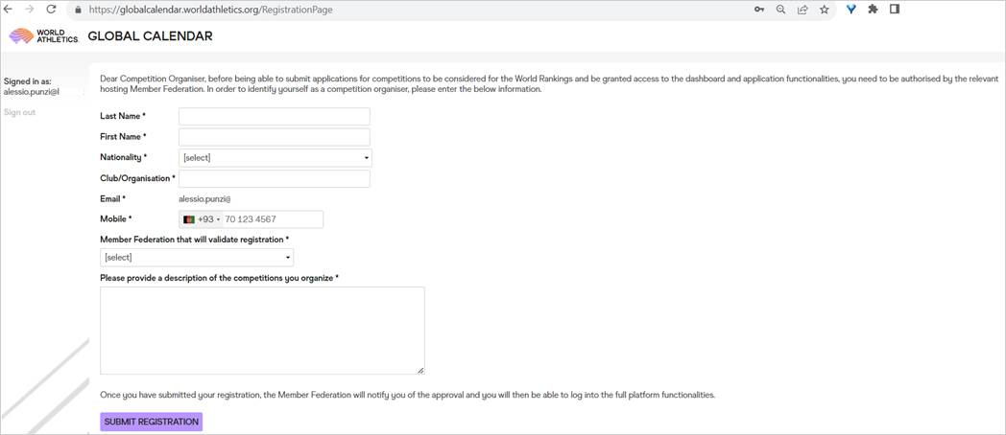Open the country code flag dropdown
This screenshot has width=1006, height=435.
[202, 219]
